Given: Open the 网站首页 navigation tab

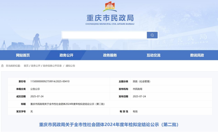Looking at the screenshot, I should pyautogui.click(x=23, y=55).
